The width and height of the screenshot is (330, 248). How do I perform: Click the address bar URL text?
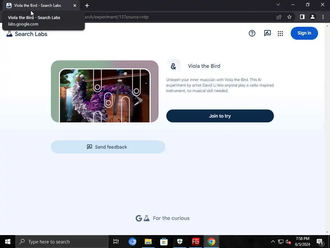(x=117, y=17)
